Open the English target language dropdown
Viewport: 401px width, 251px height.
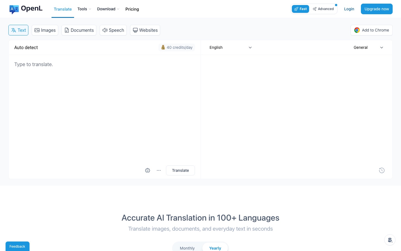(x=231, y=47)
